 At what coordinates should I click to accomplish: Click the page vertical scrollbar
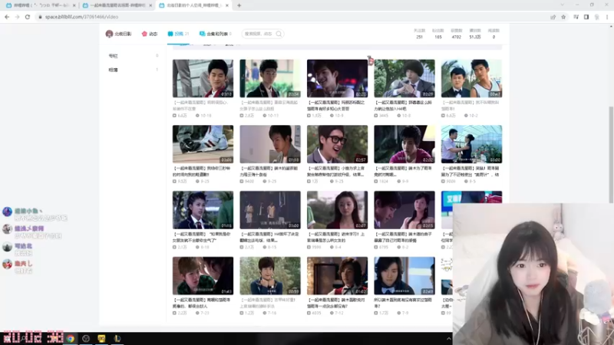pos(611,155)
